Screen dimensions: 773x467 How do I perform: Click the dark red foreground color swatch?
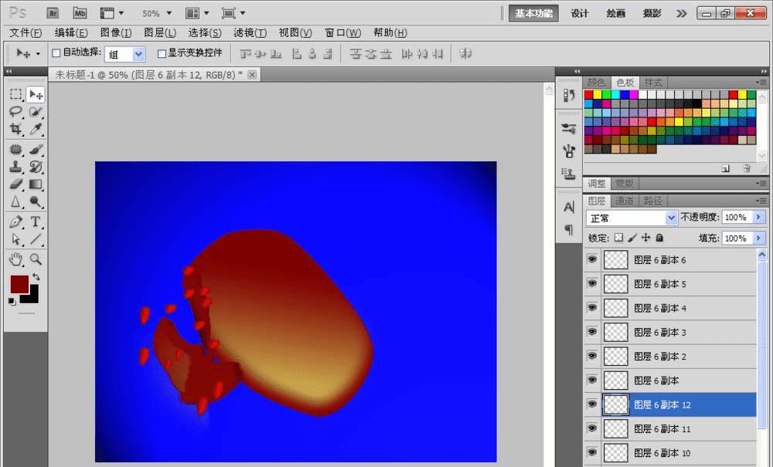click(x=19, y=283)
